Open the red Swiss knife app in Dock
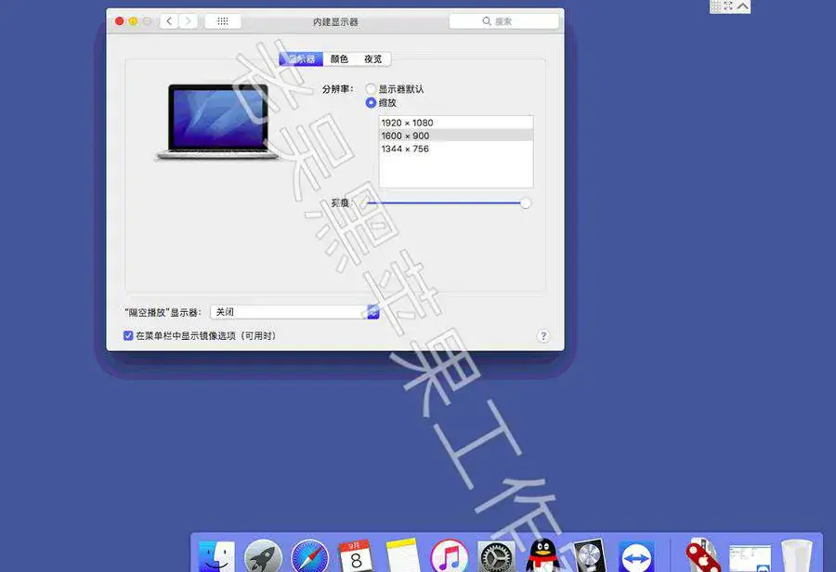Viewport: 836px width, 572px height. tap(703, 556)
